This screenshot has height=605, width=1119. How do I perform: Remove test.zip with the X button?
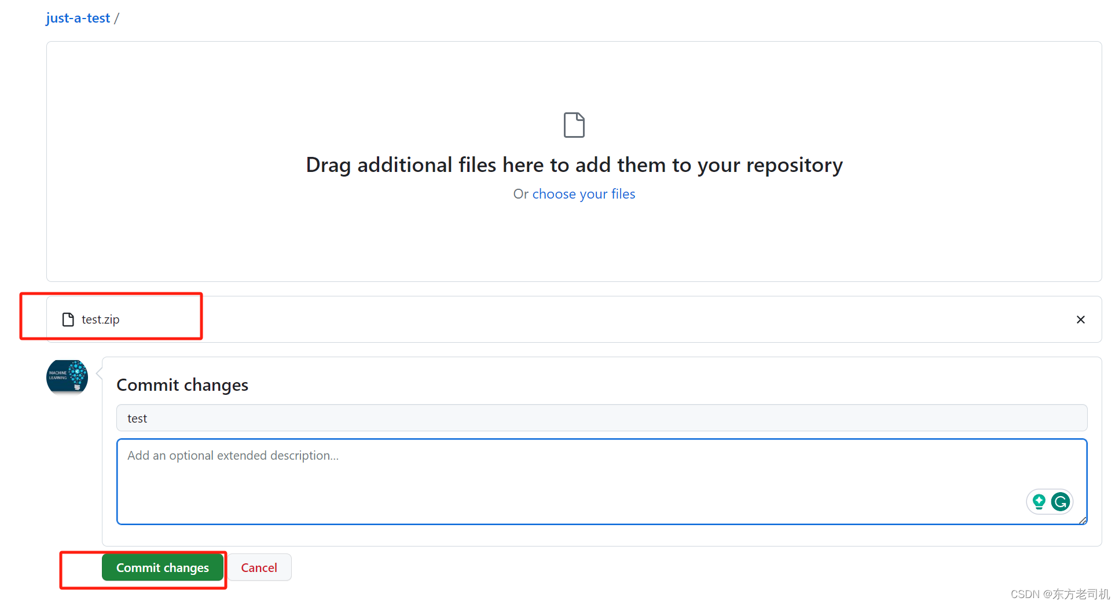pyautogui.click(x=1080, y=320)
